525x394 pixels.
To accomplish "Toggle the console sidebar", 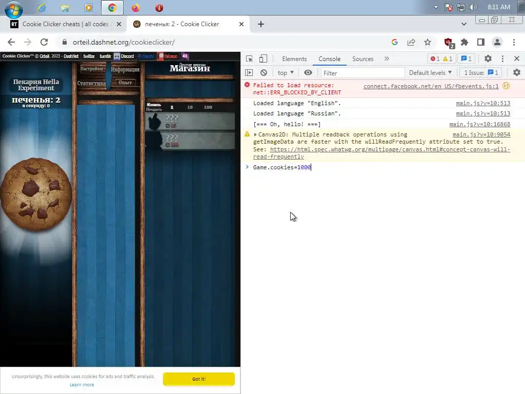I will coord(249,73).
